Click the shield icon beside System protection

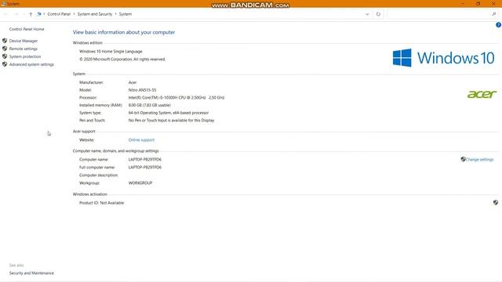5,56
